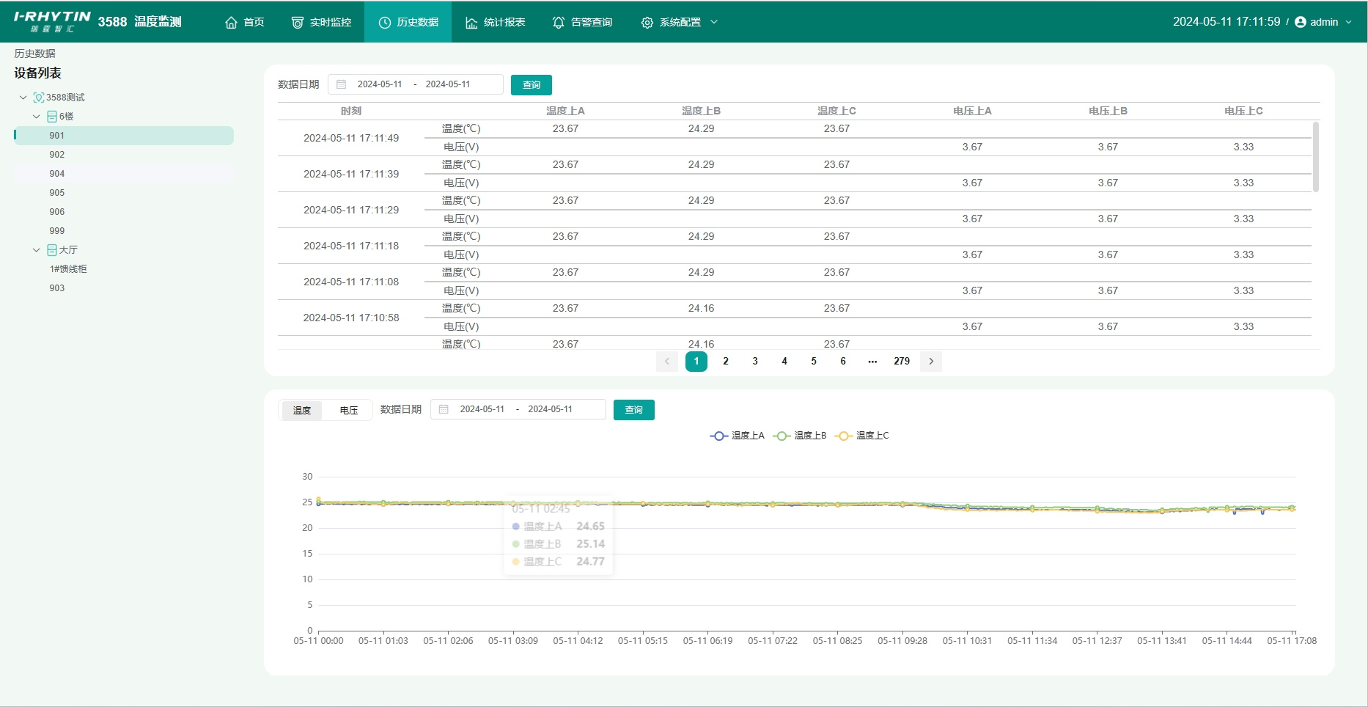The image size is (1368, 707).
Task: Click the system configuration gear icon
Action: [x=647, y=23]
